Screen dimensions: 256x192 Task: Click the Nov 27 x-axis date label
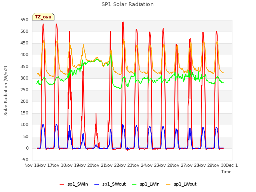click(x=178, y=165)
